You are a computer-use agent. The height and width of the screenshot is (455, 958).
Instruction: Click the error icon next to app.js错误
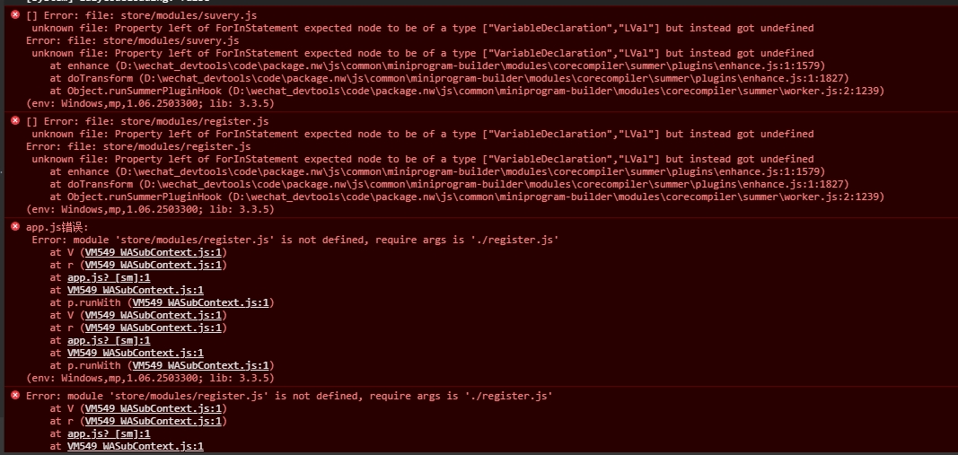point(15,226)
